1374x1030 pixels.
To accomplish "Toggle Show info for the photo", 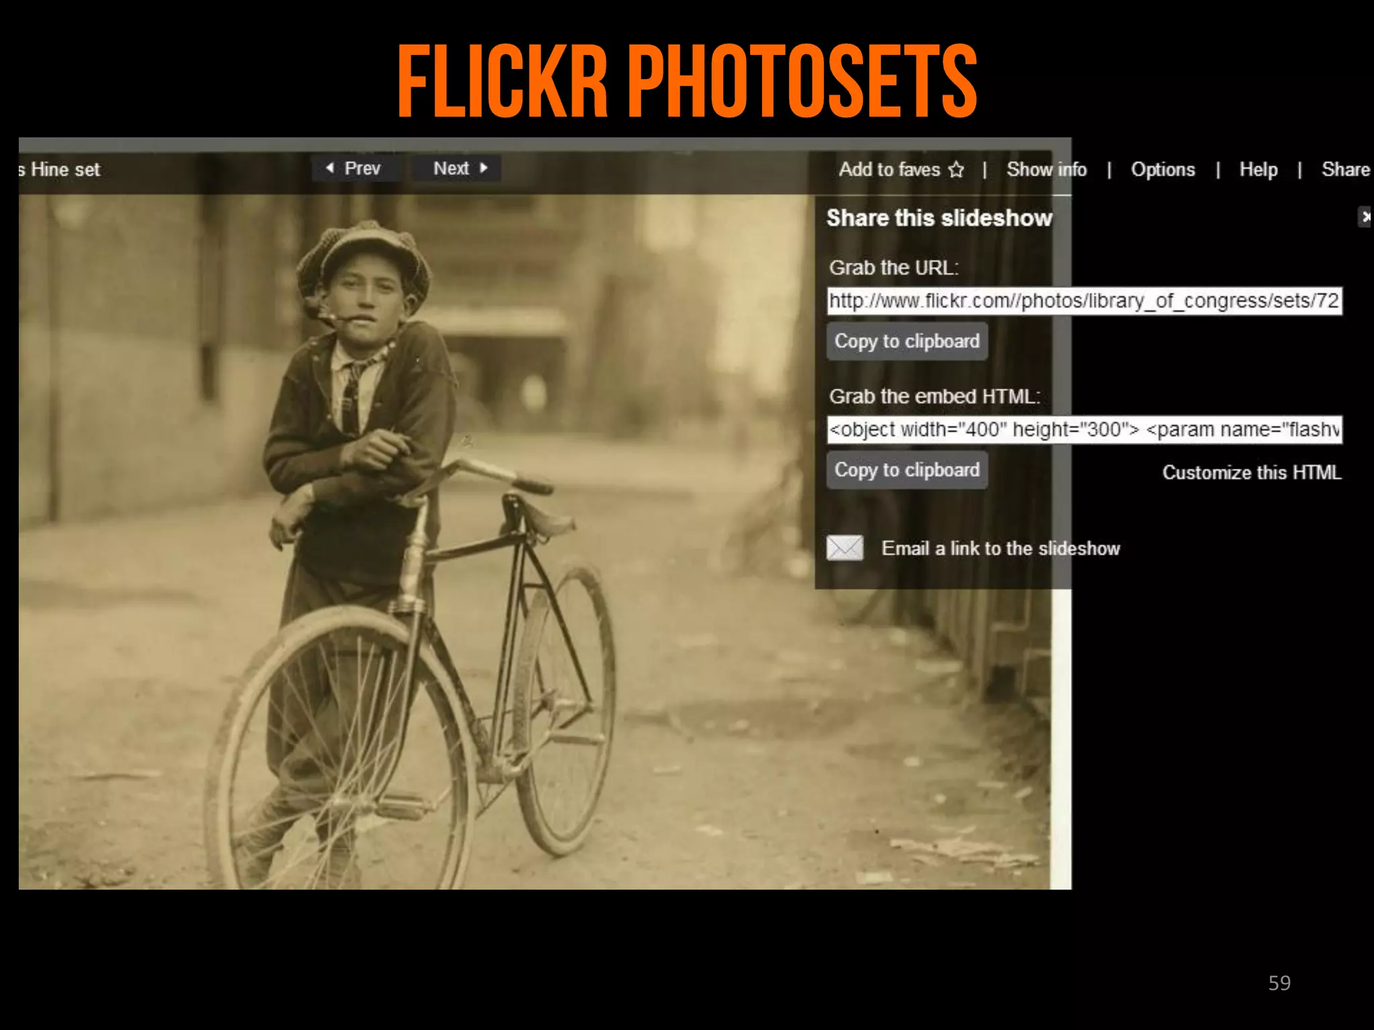I will tap(1046, 170).
